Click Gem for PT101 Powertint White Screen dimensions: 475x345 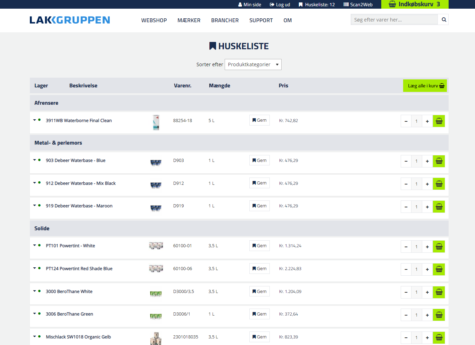(259, 246)
